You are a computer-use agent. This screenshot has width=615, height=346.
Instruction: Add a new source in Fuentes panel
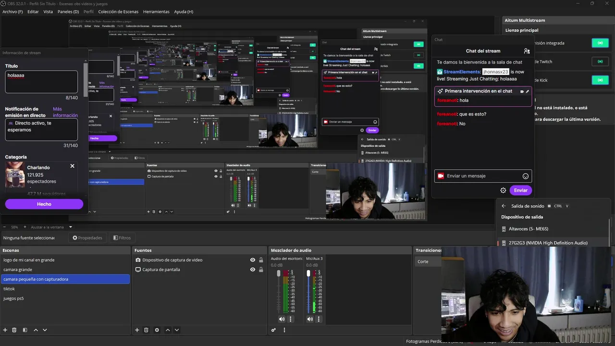137,330
